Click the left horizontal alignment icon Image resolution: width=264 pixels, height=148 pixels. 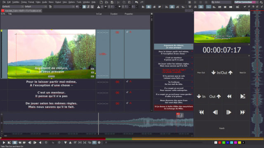(143, 7)
